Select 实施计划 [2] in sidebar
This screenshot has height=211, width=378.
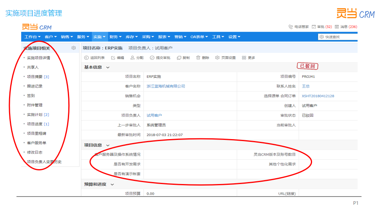click(x=38, y=114)
